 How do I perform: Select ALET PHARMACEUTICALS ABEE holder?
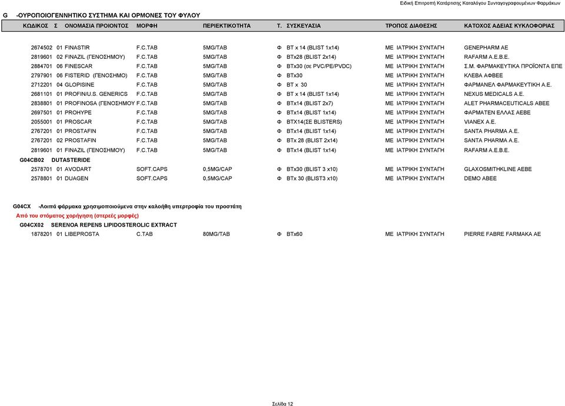506,104
